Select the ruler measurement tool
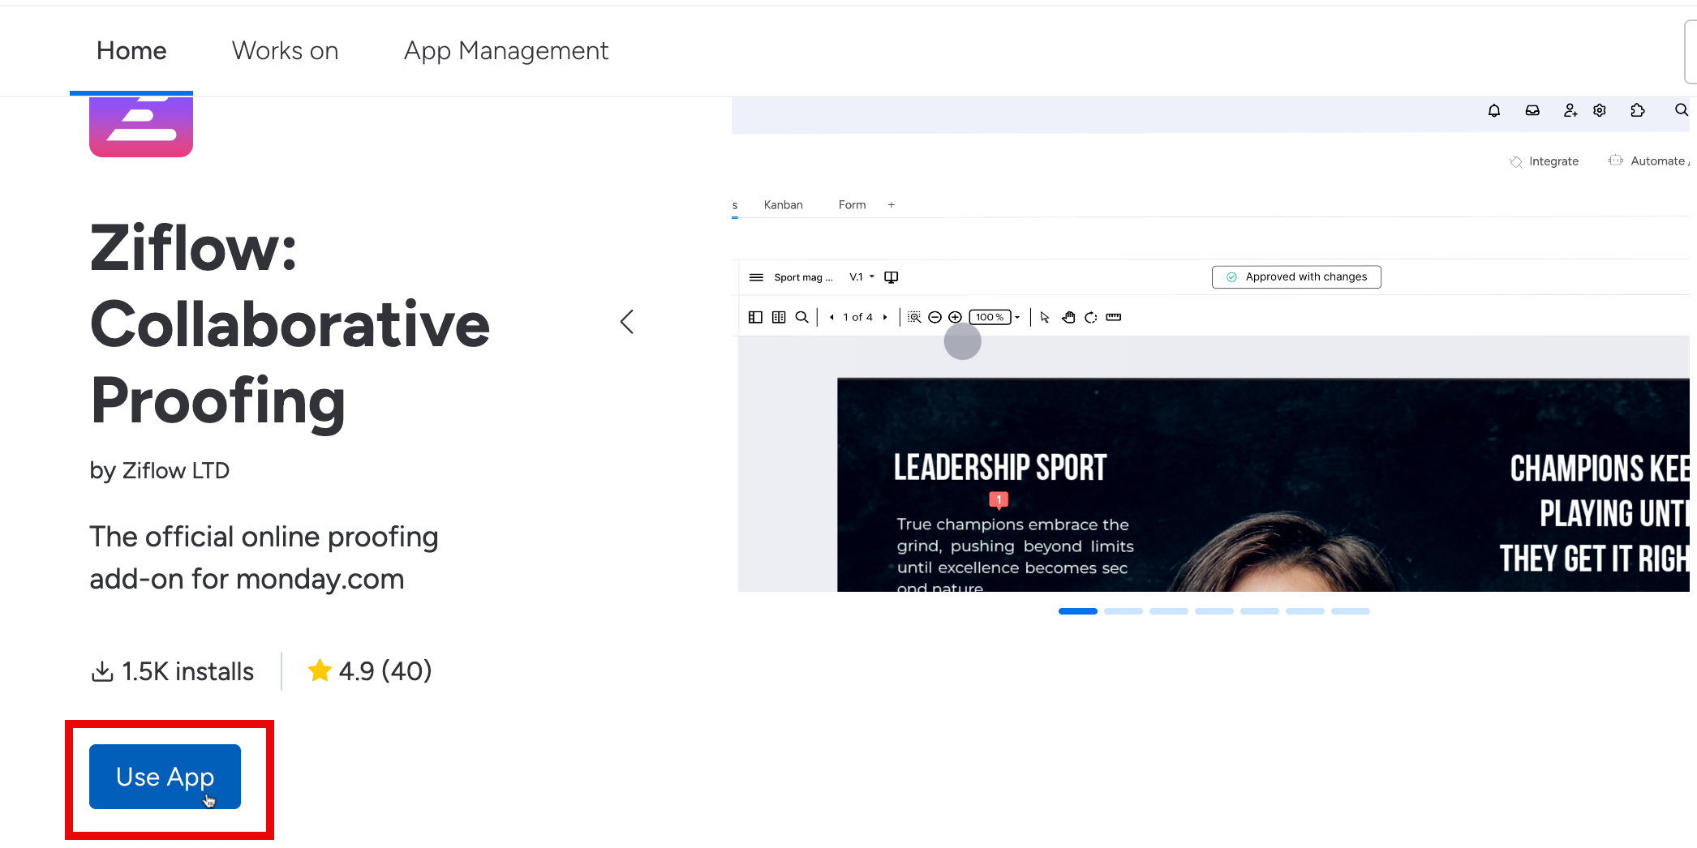The image size is (1697, 848). (1114, 317)
